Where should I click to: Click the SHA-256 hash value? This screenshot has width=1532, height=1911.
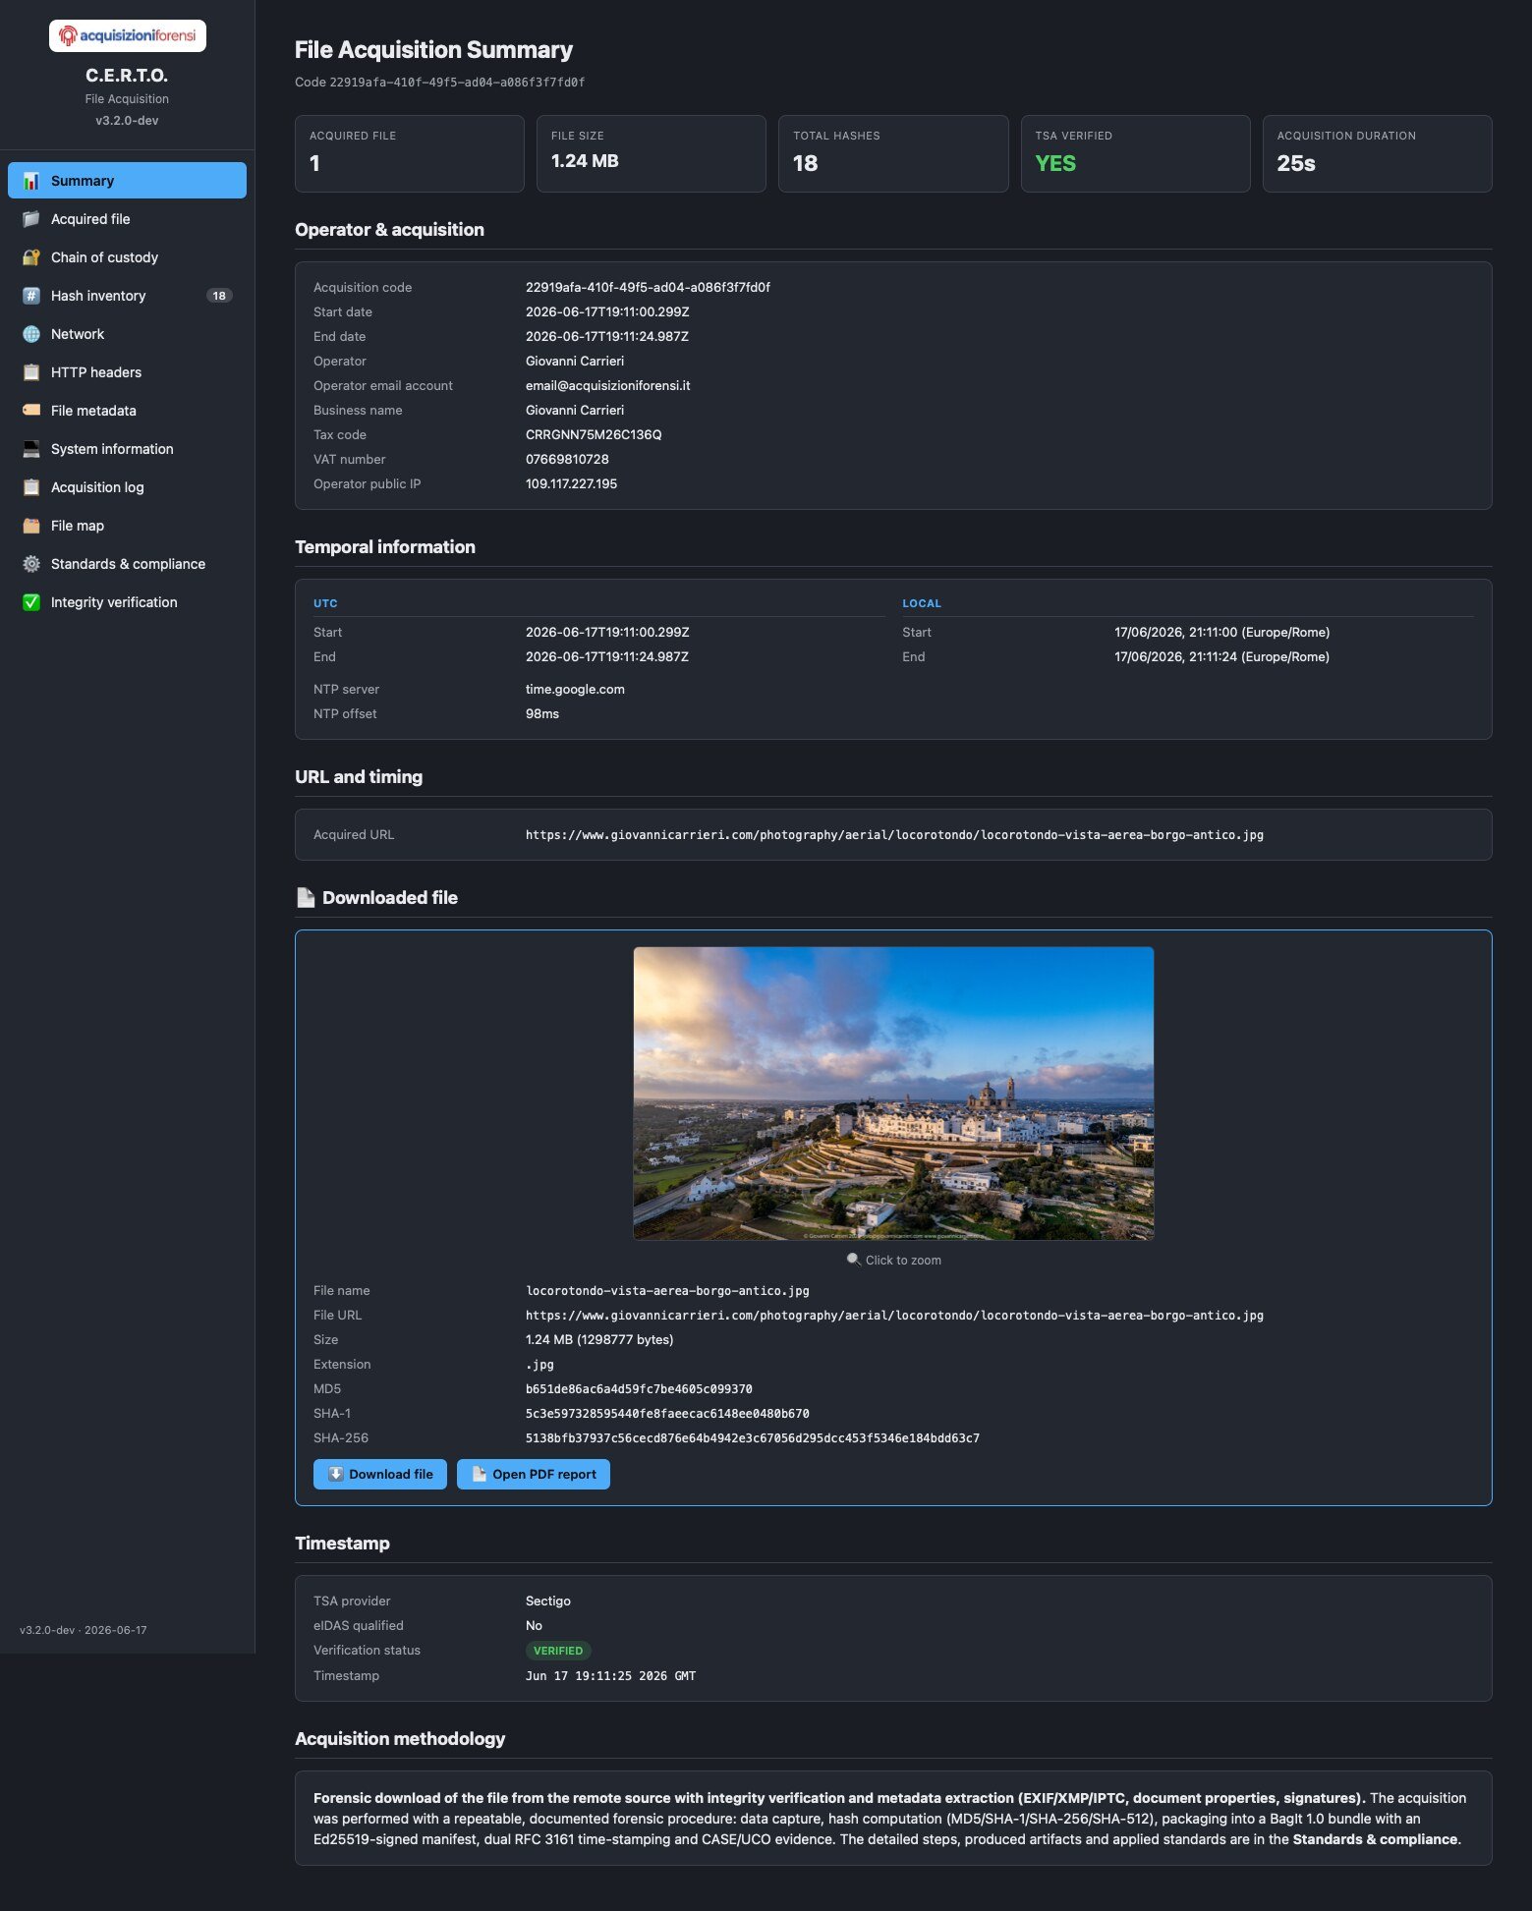point(753,1438)
